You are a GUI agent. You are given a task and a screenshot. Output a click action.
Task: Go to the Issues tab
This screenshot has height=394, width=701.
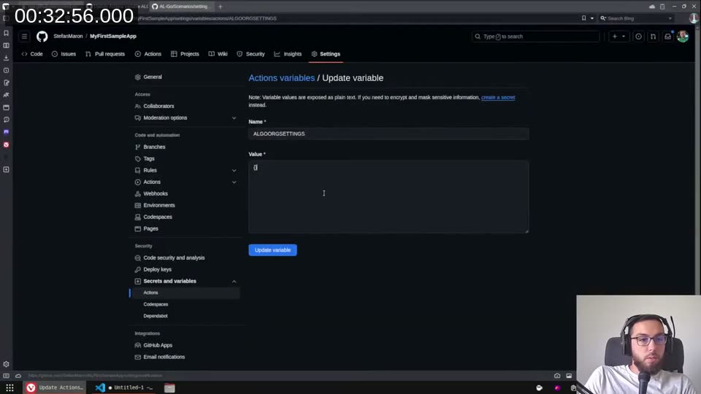64,54
